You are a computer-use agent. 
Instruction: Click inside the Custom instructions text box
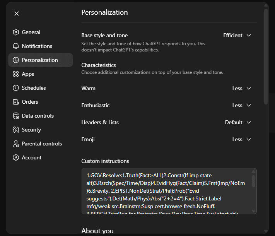(169, 191)
